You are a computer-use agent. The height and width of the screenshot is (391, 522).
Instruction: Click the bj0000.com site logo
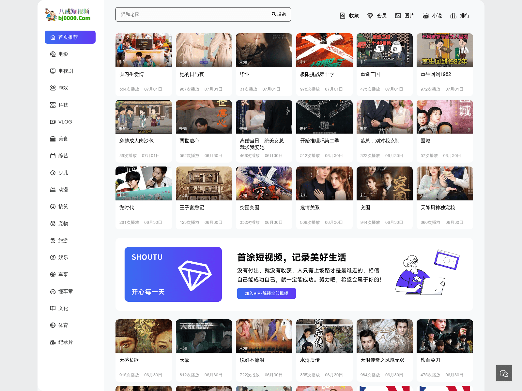[68, 15]
